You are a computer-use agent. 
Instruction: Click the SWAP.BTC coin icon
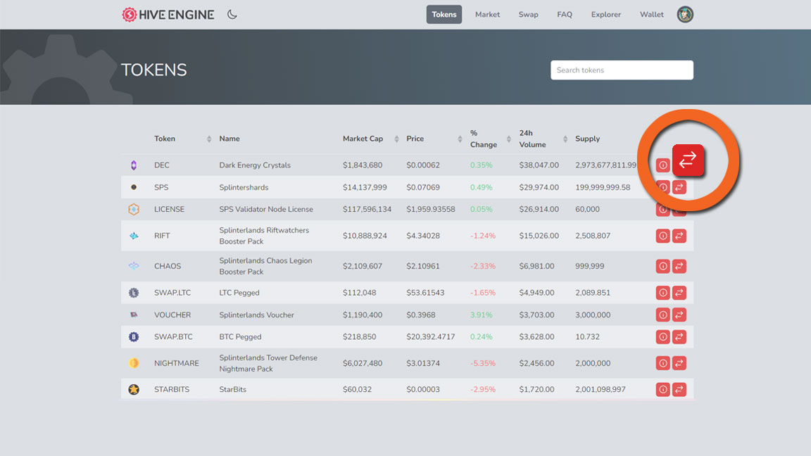[x=134, y=336]
